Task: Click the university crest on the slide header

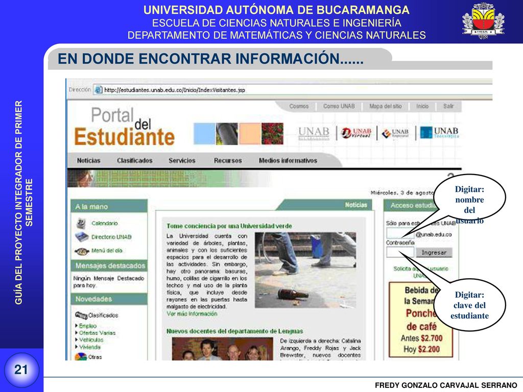Action: coord(483,20)
